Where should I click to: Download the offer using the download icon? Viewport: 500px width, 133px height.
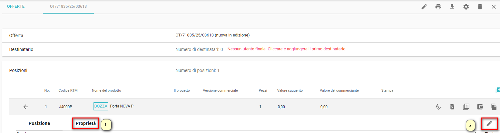pos(452,7)
